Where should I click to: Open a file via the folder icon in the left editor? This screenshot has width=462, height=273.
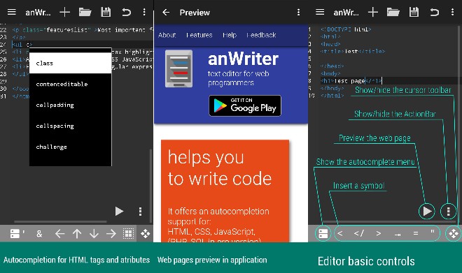pyautogui.click(x=85, y=12)
